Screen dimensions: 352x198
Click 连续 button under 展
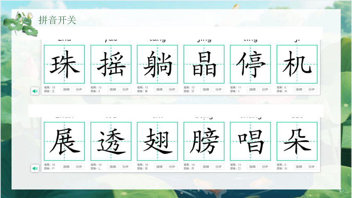tap(66, 166)
